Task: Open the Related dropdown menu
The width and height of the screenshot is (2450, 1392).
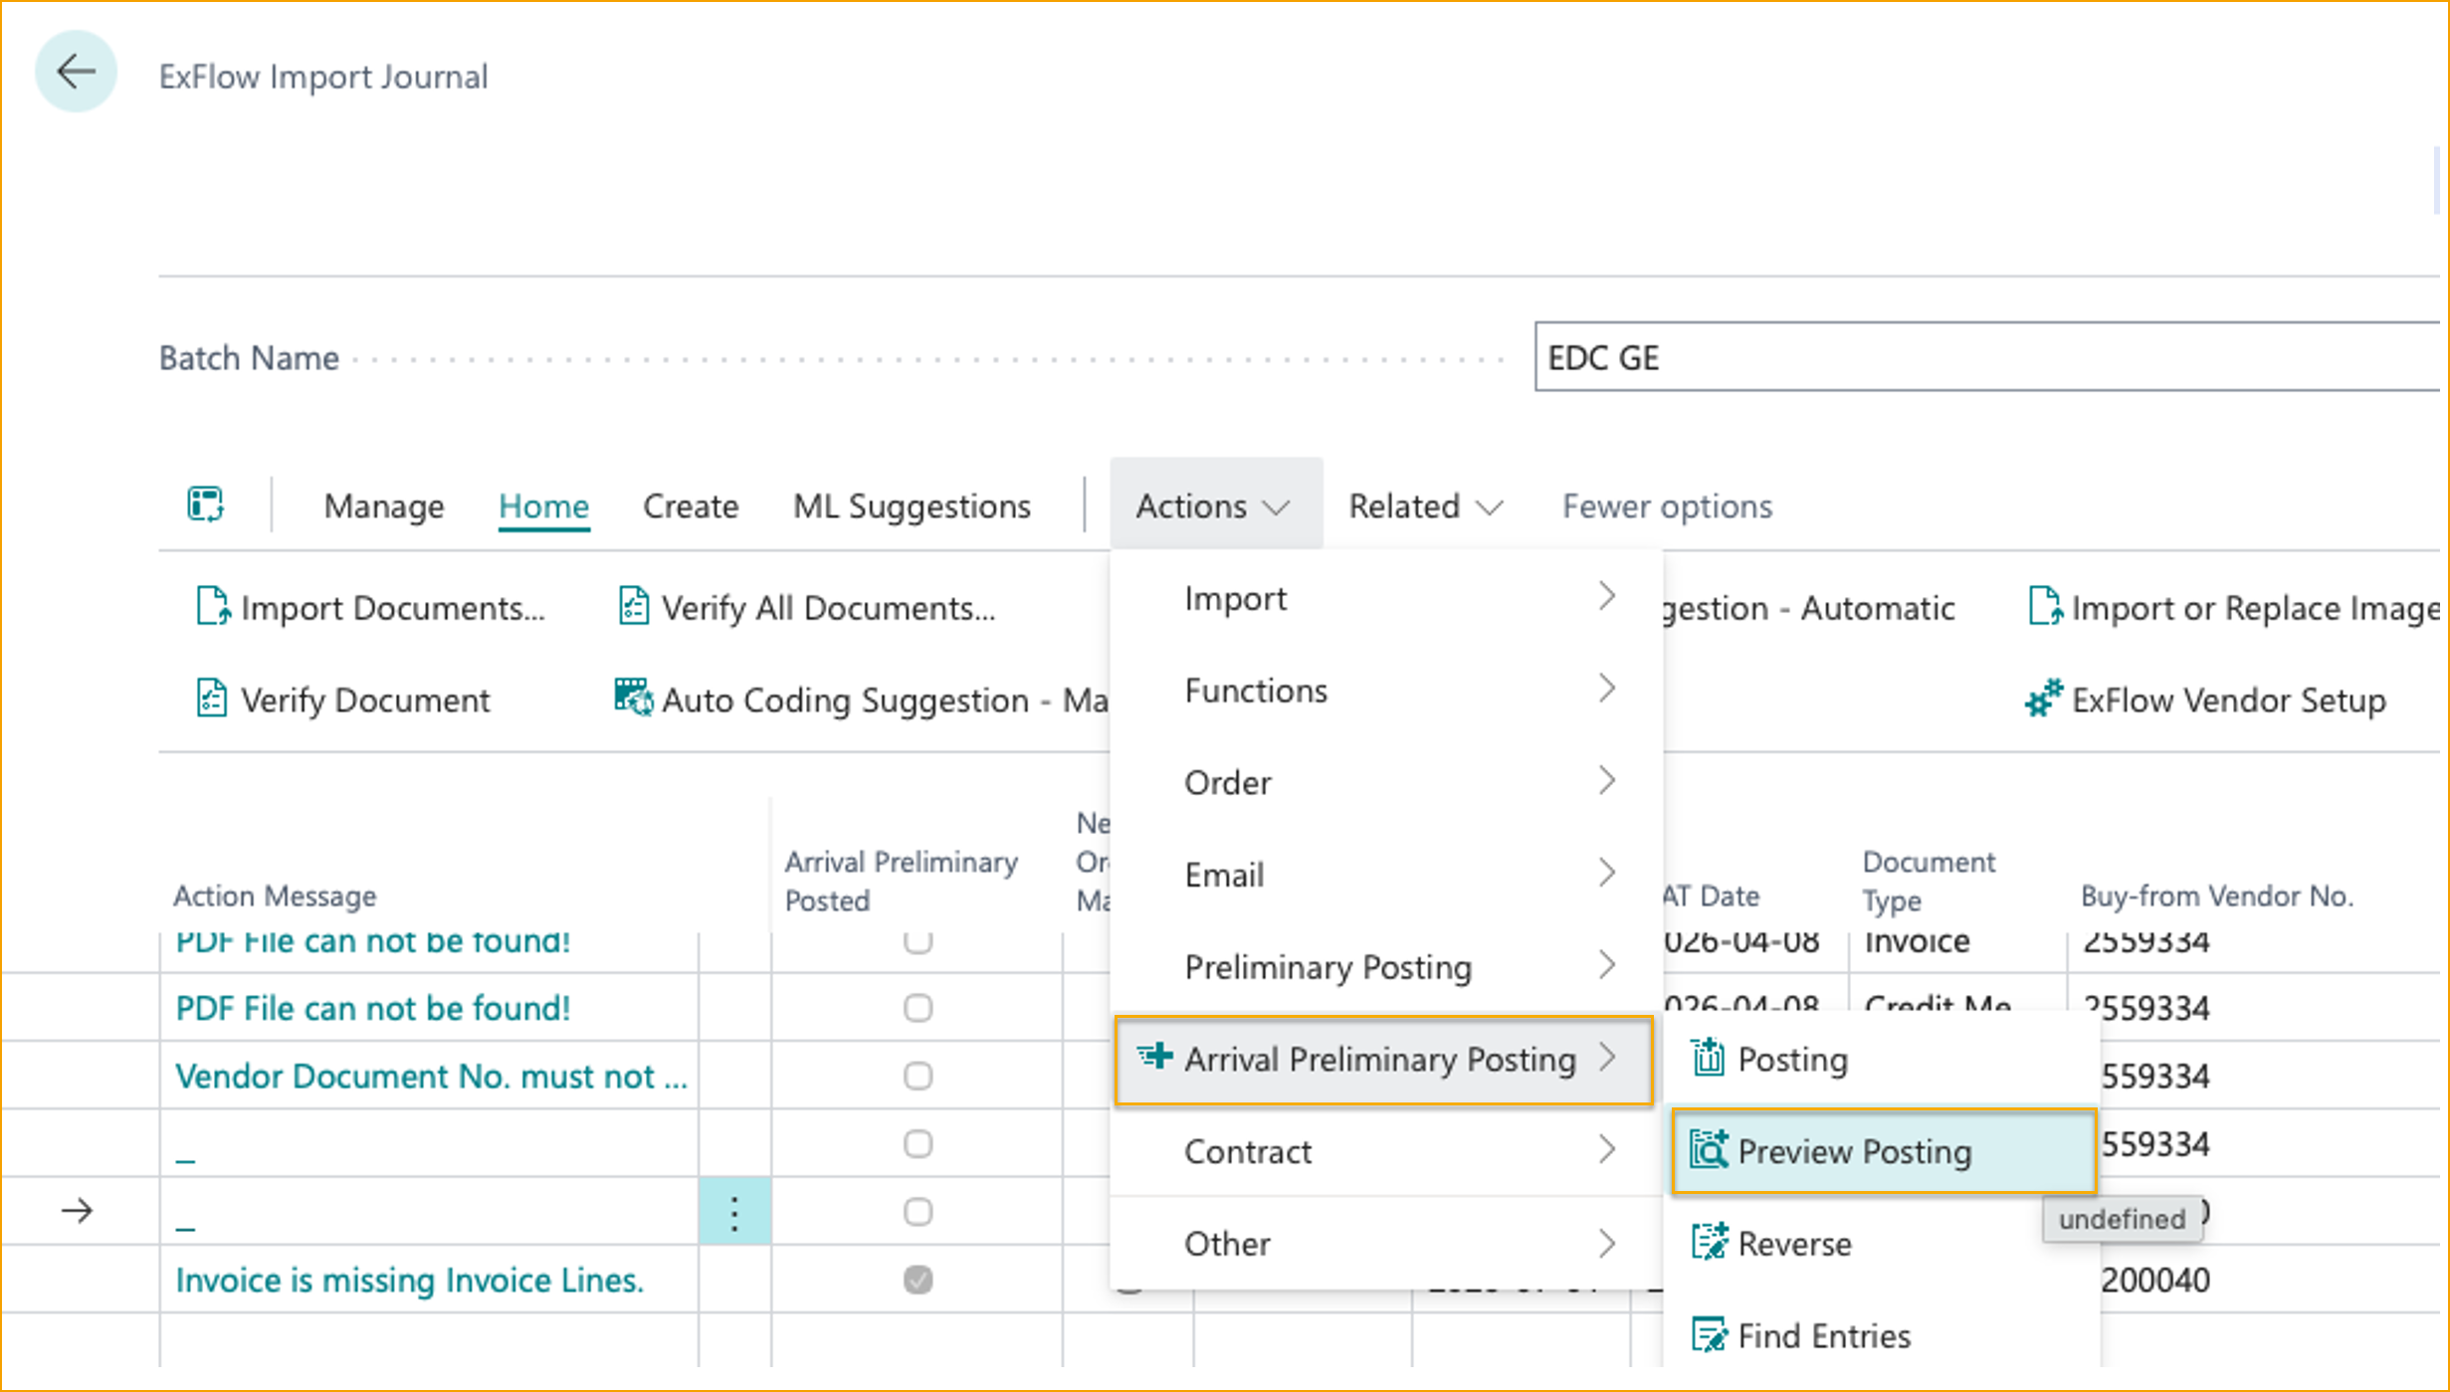Action: pos(1425,505)
